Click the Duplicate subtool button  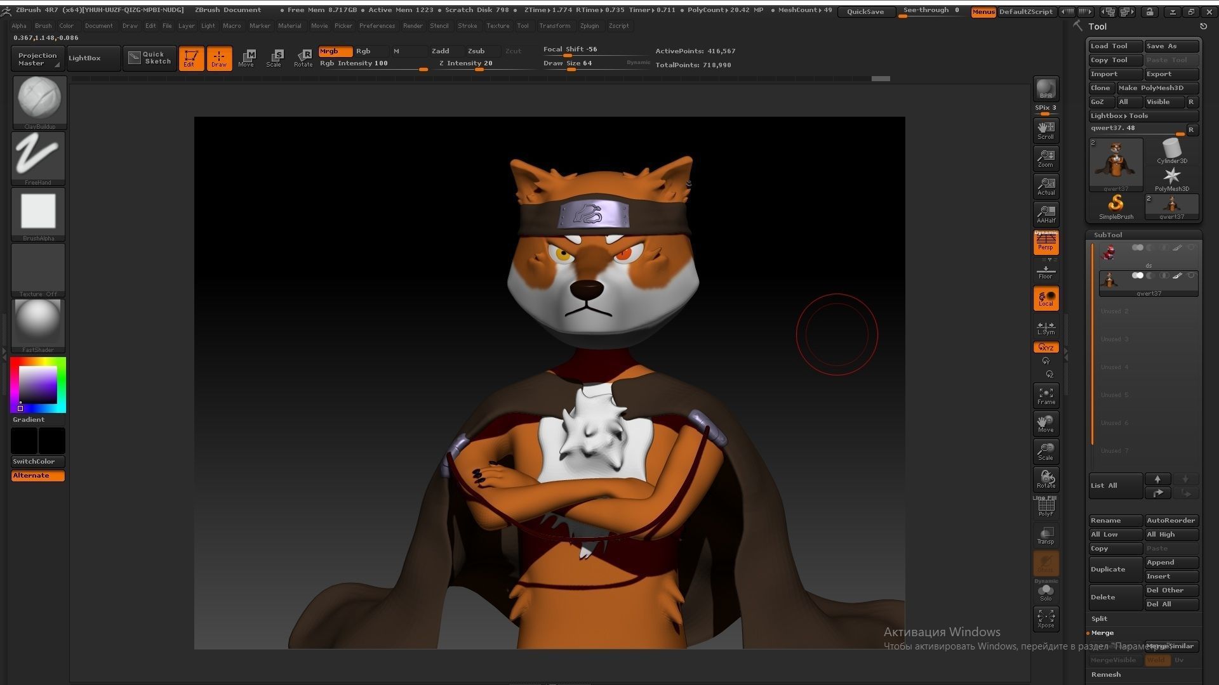[1116, 569]
